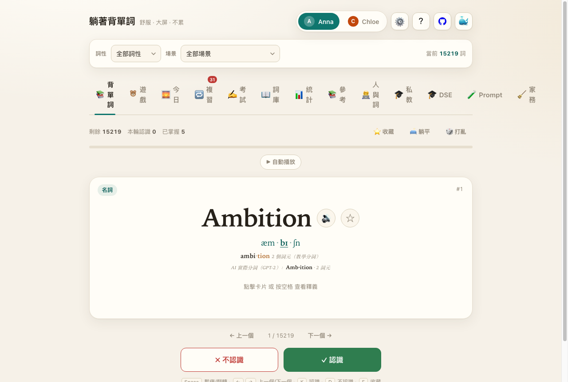
Task: Open the GitHub icon link
Action: (x=442, y=21)
